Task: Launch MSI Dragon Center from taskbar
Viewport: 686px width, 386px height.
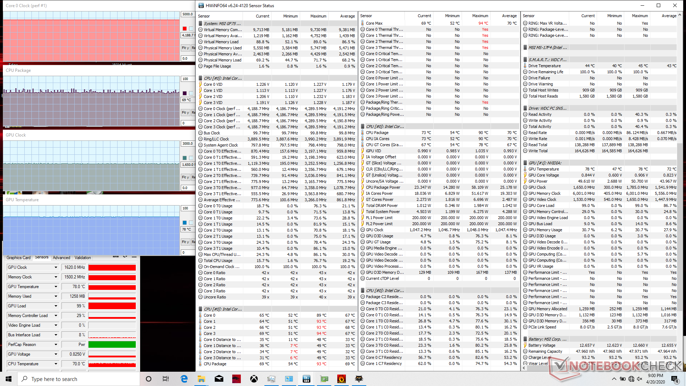Action: pos(237,379)
